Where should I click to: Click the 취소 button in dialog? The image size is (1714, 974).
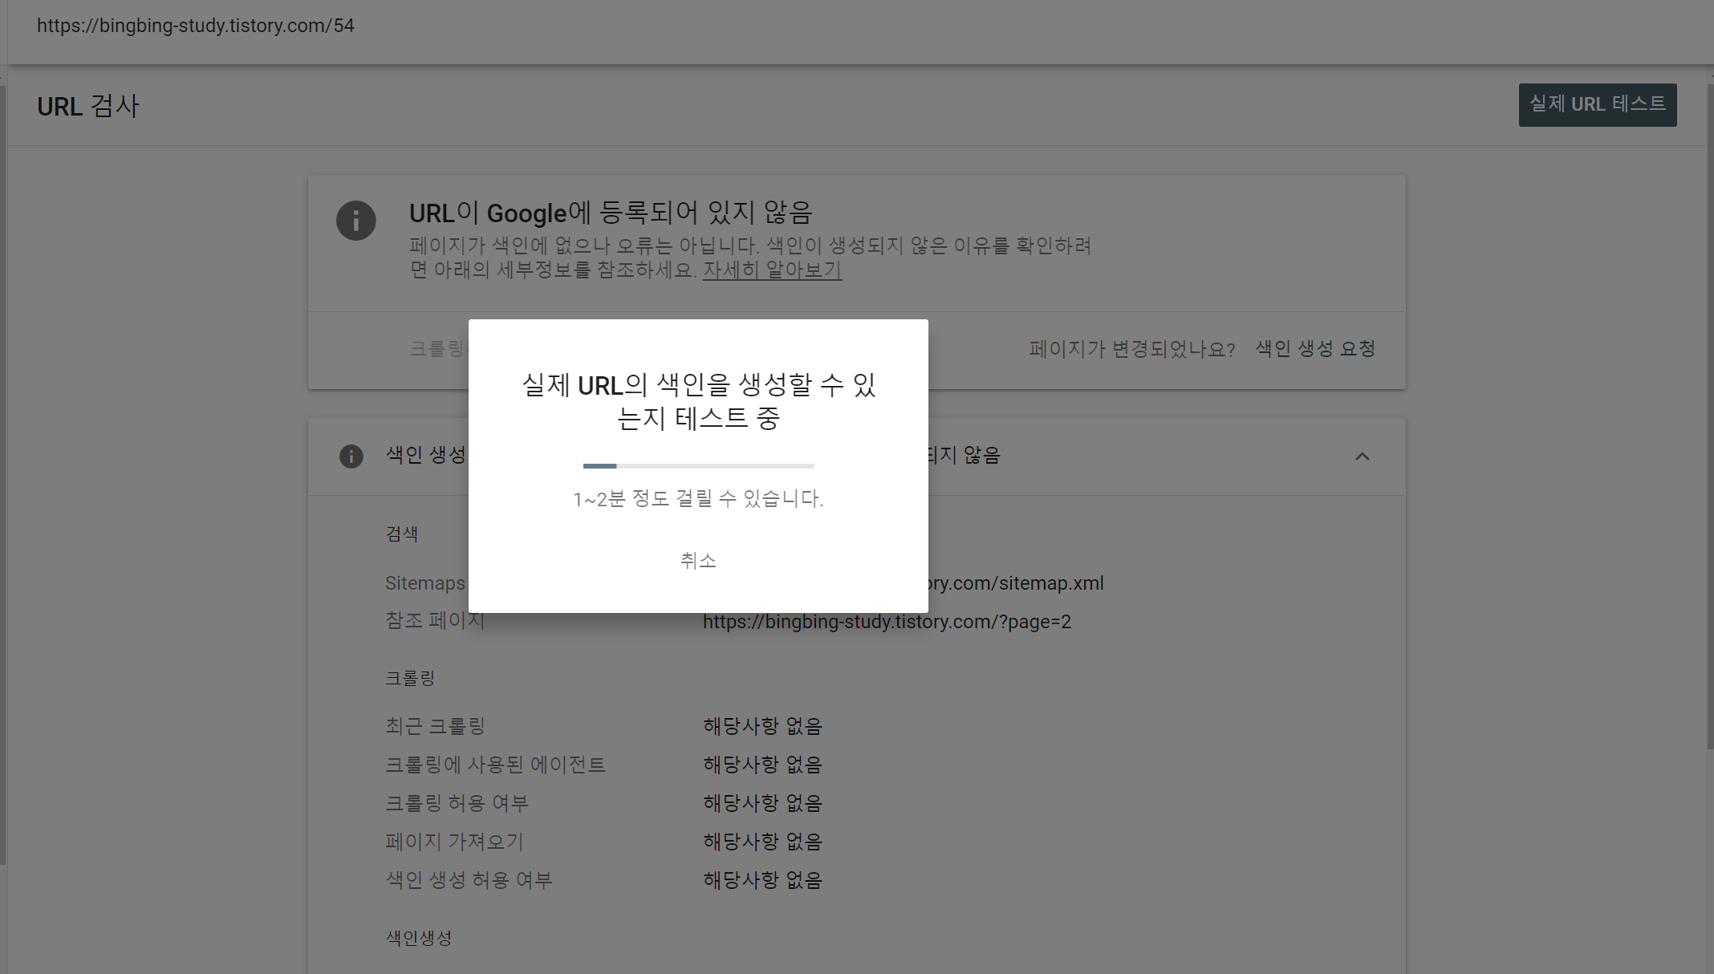[697, 560]
